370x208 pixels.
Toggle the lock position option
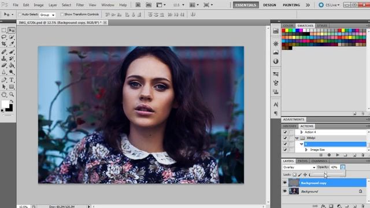tap(305, 174)
